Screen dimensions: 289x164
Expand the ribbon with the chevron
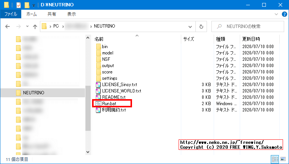(x=276, y=14)
